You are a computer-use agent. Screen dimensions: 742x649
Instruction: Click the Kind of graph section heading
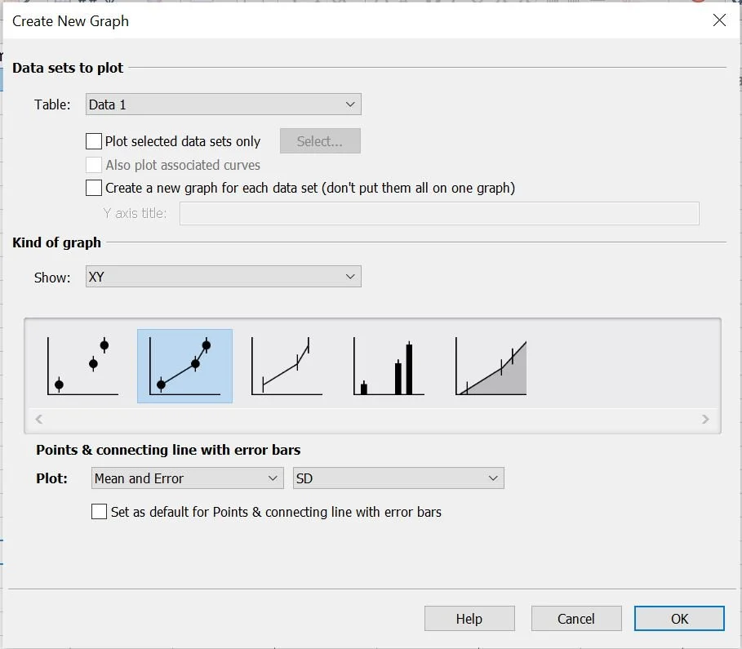click(x=56, y=242)
